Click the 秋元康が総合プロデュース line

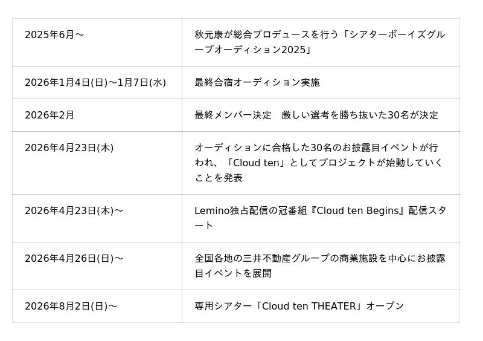tap(320, 34)
